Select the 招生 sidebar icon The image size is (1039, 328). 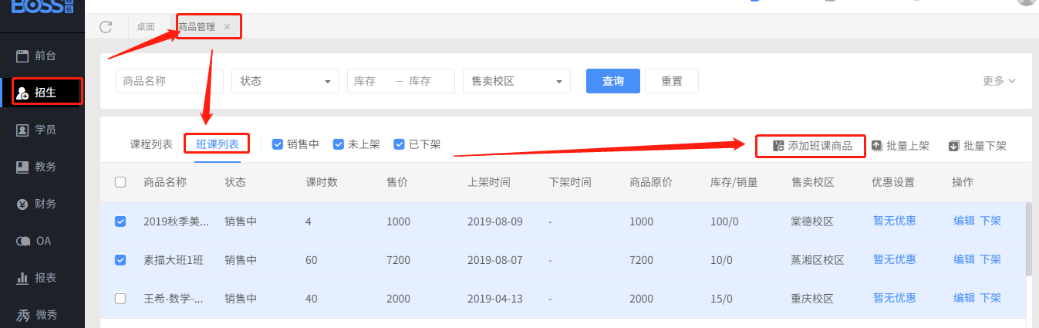pos(22,93)
